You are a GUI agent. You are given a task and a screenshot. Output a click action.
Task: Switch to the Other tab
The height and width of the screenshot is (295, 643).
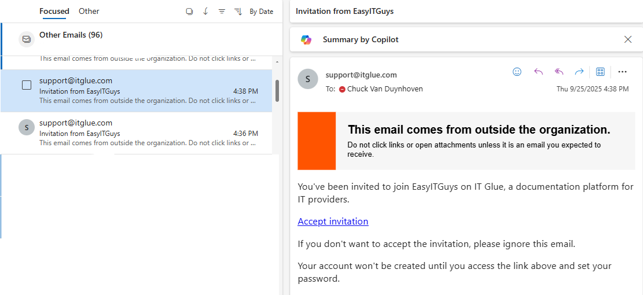click(x=89, y=11)
